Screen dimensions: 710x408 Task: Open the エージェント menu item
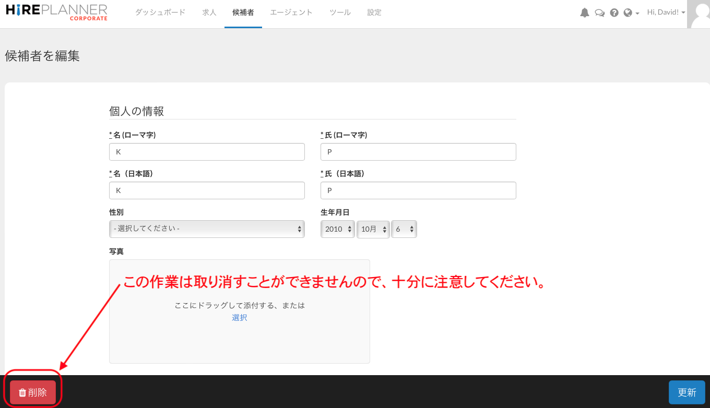[291, 13]
